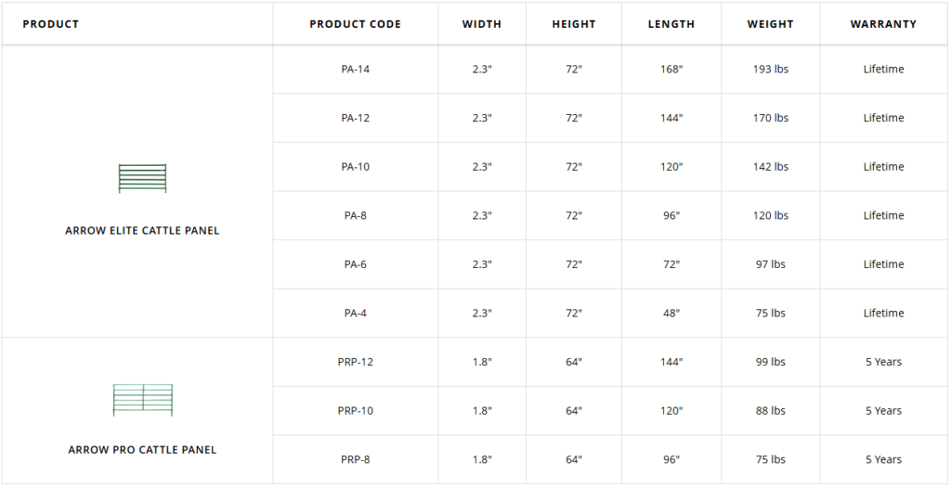This screenshot has height=488, width=951.
Task: Select the PRP-10 product code
Action: (x=355, y=411)
